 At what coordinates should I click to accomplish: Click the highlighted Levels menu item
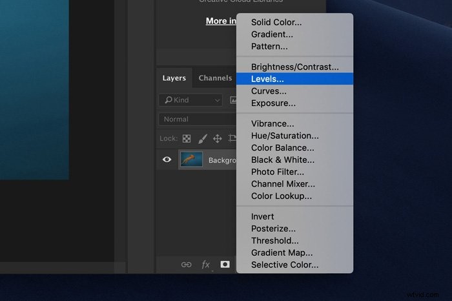tap(294, 79)
